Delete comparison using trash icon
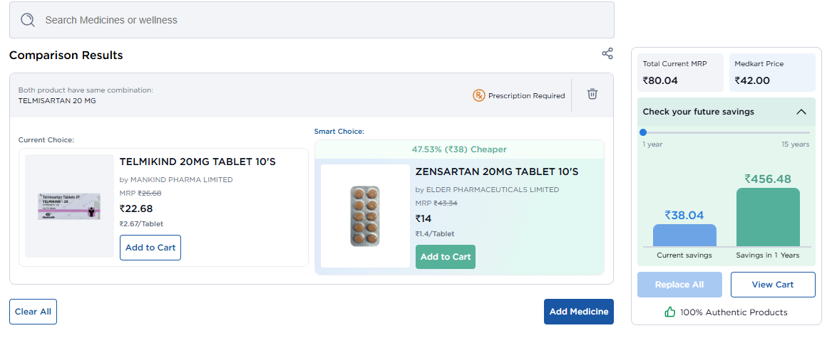The height and width of the screenshot is (338, 832). [592, 94]
